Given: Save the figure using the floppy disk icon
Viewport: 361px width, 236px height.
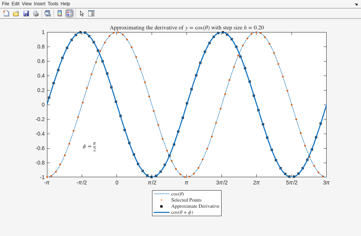Looking at the screenshot, I should pos(26,13).
